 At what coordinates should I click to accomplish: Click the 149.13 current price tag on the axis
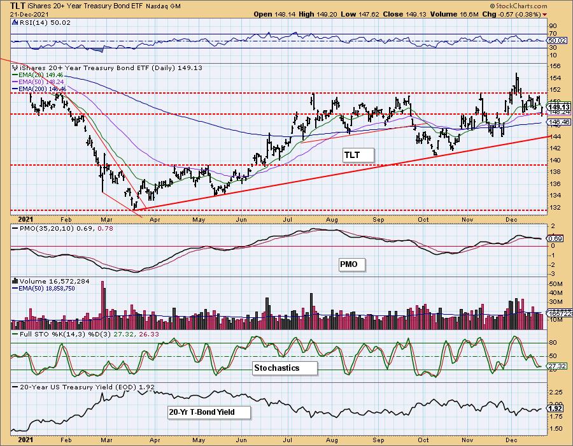pyautogui.click(x=559, y=107)
